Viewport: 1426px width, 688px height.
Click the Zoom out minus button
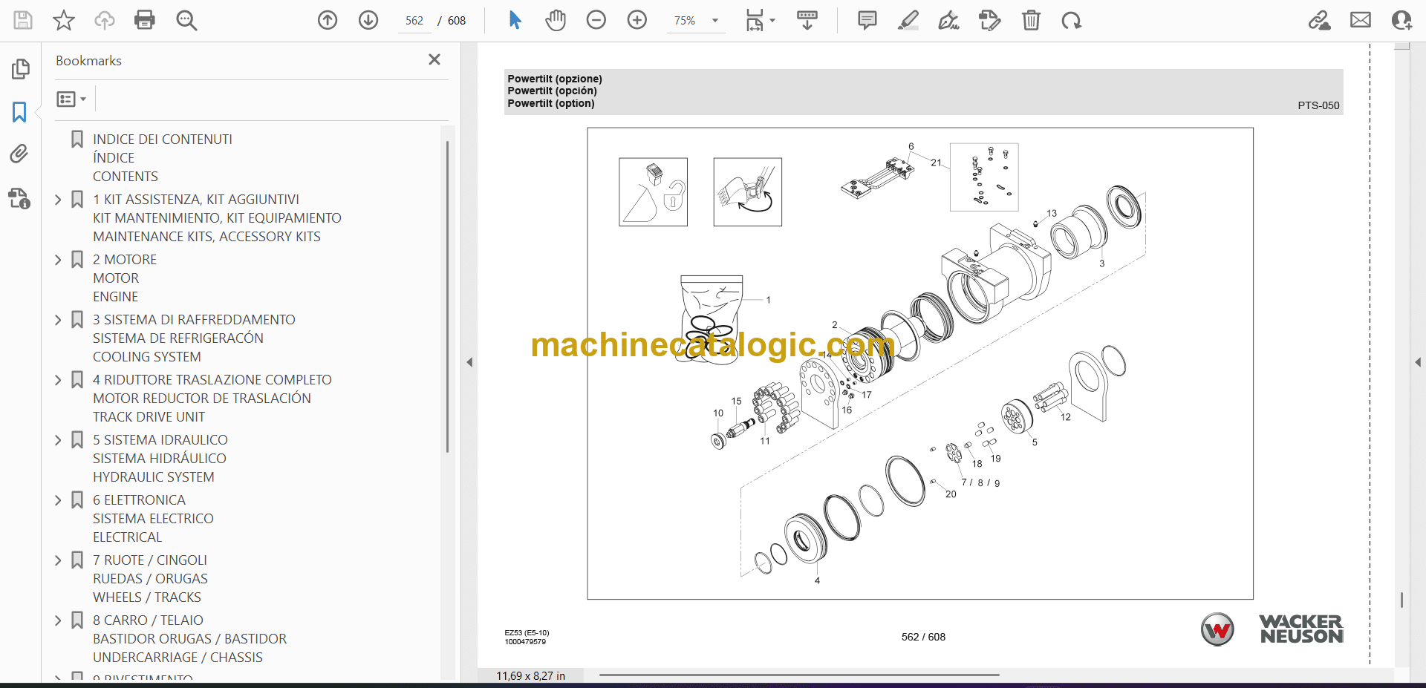point(596,20)
